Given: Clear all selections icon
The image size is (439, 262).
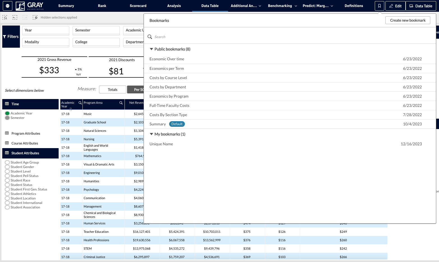Looking at the screenshot, I should (x=35, y=17).
